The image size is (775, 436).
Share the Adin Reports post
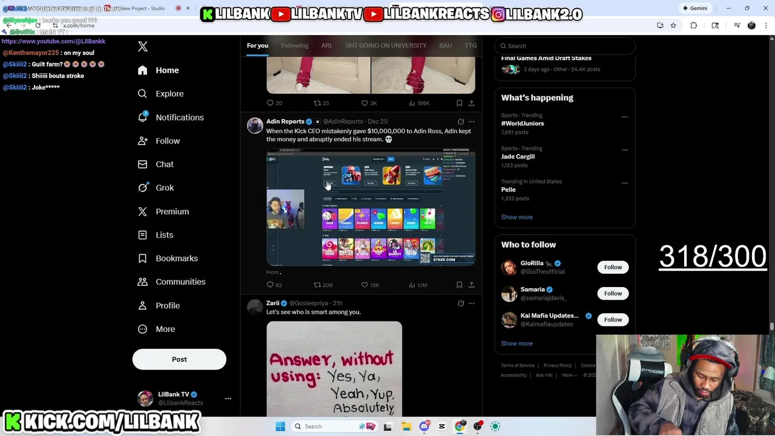(472, 285)
